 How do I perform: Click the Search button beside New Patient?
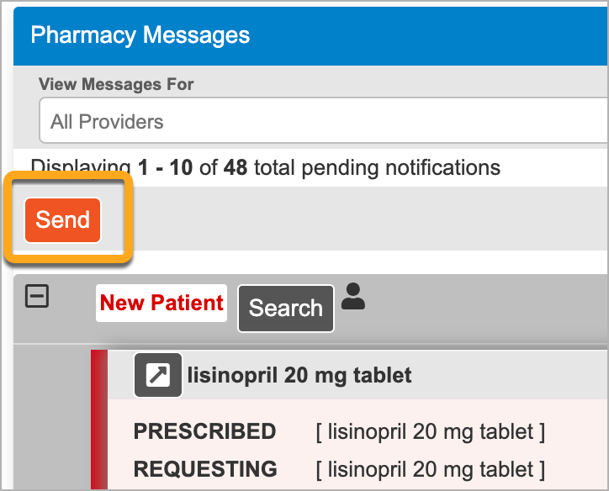click(x=286, y=309)
